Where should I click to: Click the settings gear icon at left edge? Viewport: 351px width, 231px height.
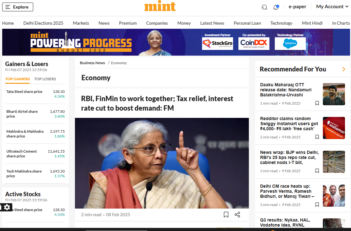[7, 207]
